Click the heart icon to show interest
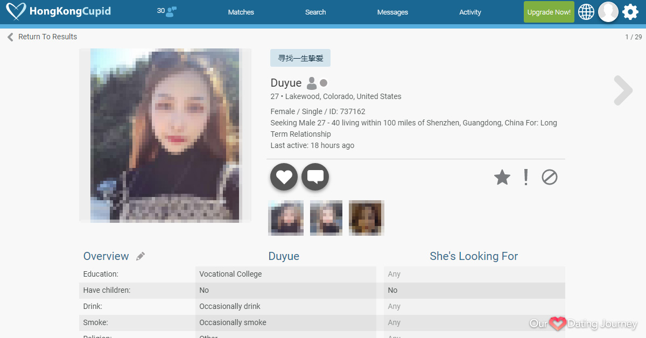Image resolution: width=646 pixels, height=338 pixels. click(x=284, y=177)
